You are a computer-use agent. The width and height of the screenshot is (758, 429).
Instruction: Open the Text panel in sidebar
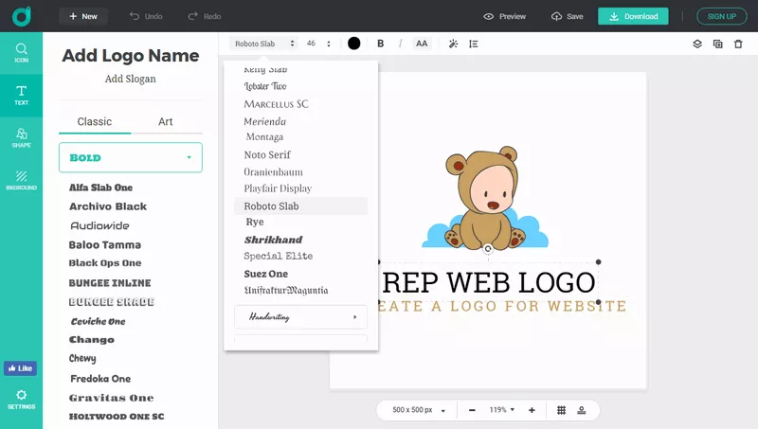21,96
